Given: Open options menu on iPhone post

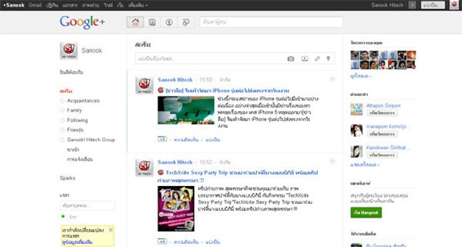Looking at the screenshot, I should coord(332,79).
